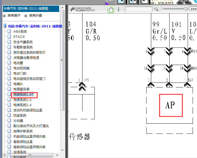The height and width of the screenshot is (158, 197).
Task: Select 安全气囊系统 in the tree
Action: tap(23, 42)
